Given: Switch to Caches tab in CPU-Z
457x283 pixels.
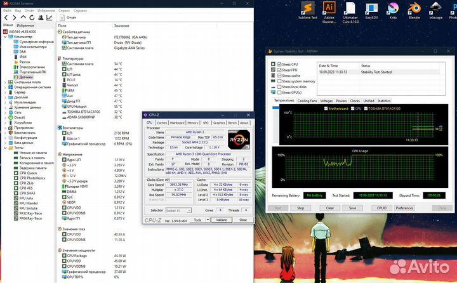Looking at the screenshot, I should 162,123.
